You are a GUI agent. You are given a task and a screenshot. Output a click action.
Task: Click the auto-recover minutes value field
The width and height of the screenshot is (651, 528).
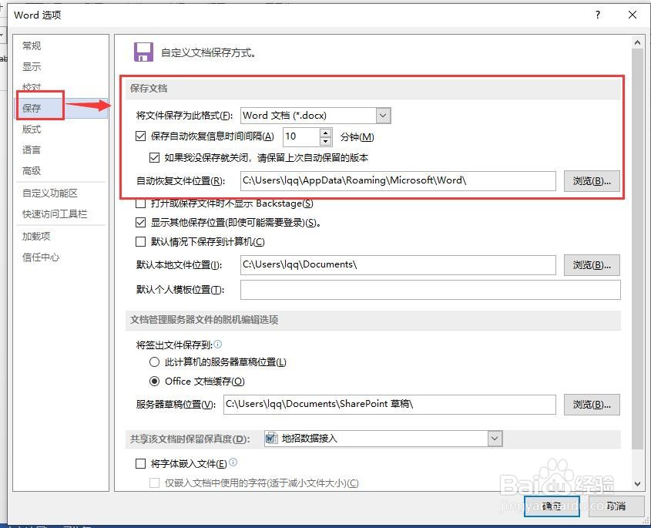point(301,136)
